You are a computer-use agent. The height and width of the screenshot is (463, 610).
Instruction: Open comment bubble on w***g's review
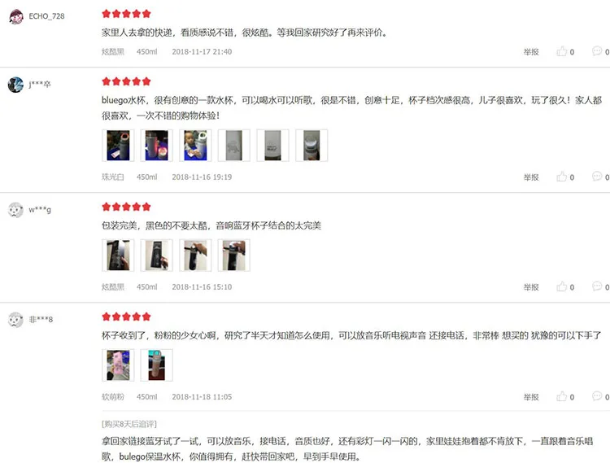tap(597, 286)
